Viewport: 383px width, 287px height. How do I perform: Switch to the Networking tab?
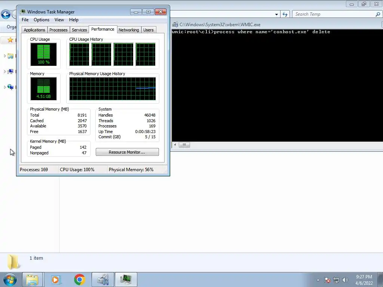(129, 30)
